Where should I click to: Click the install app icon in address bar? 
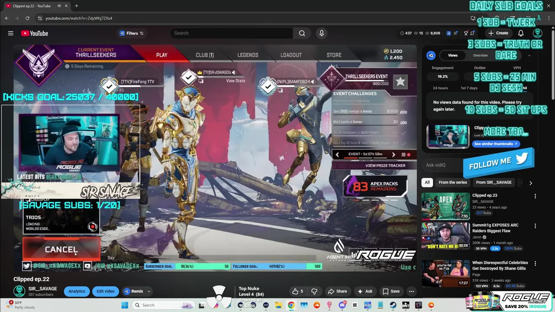click(x=473, y=18)
